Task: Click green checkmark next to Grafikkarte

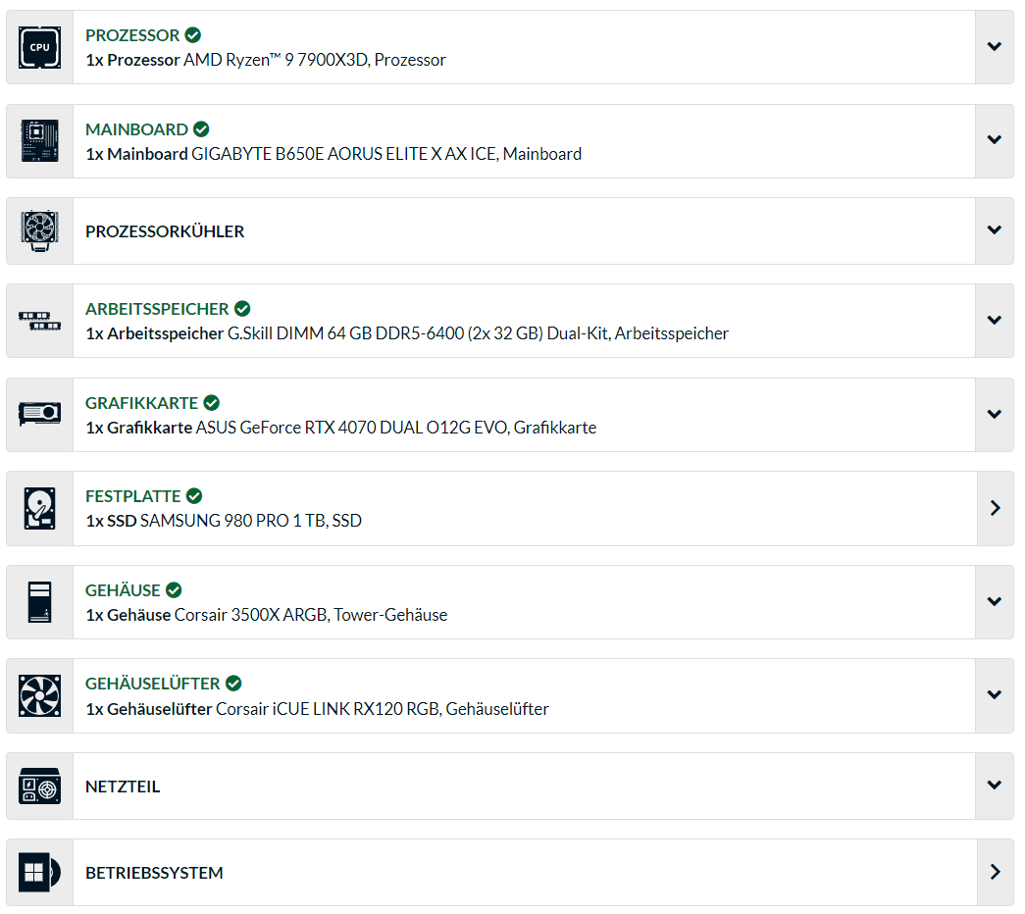Action: [212, 402]
